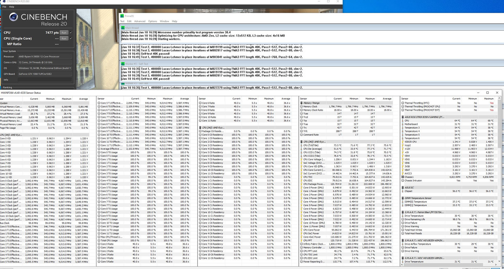
Task: Click the Current column header in first panel
Action: [x=35, y=99]
